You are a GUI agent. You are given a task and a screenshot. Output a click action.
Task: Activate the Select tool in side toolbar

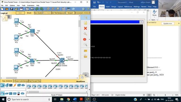pyautogui.click(x=85, y=17)
